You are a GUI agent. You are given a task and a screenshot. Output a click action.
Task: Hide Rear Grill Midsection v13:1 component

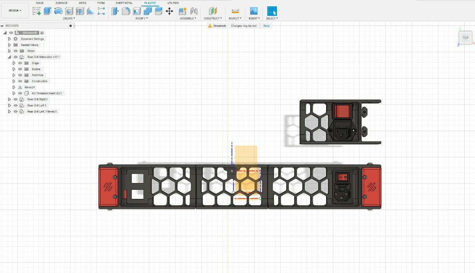pyautogui.click(x=15, y=57)
